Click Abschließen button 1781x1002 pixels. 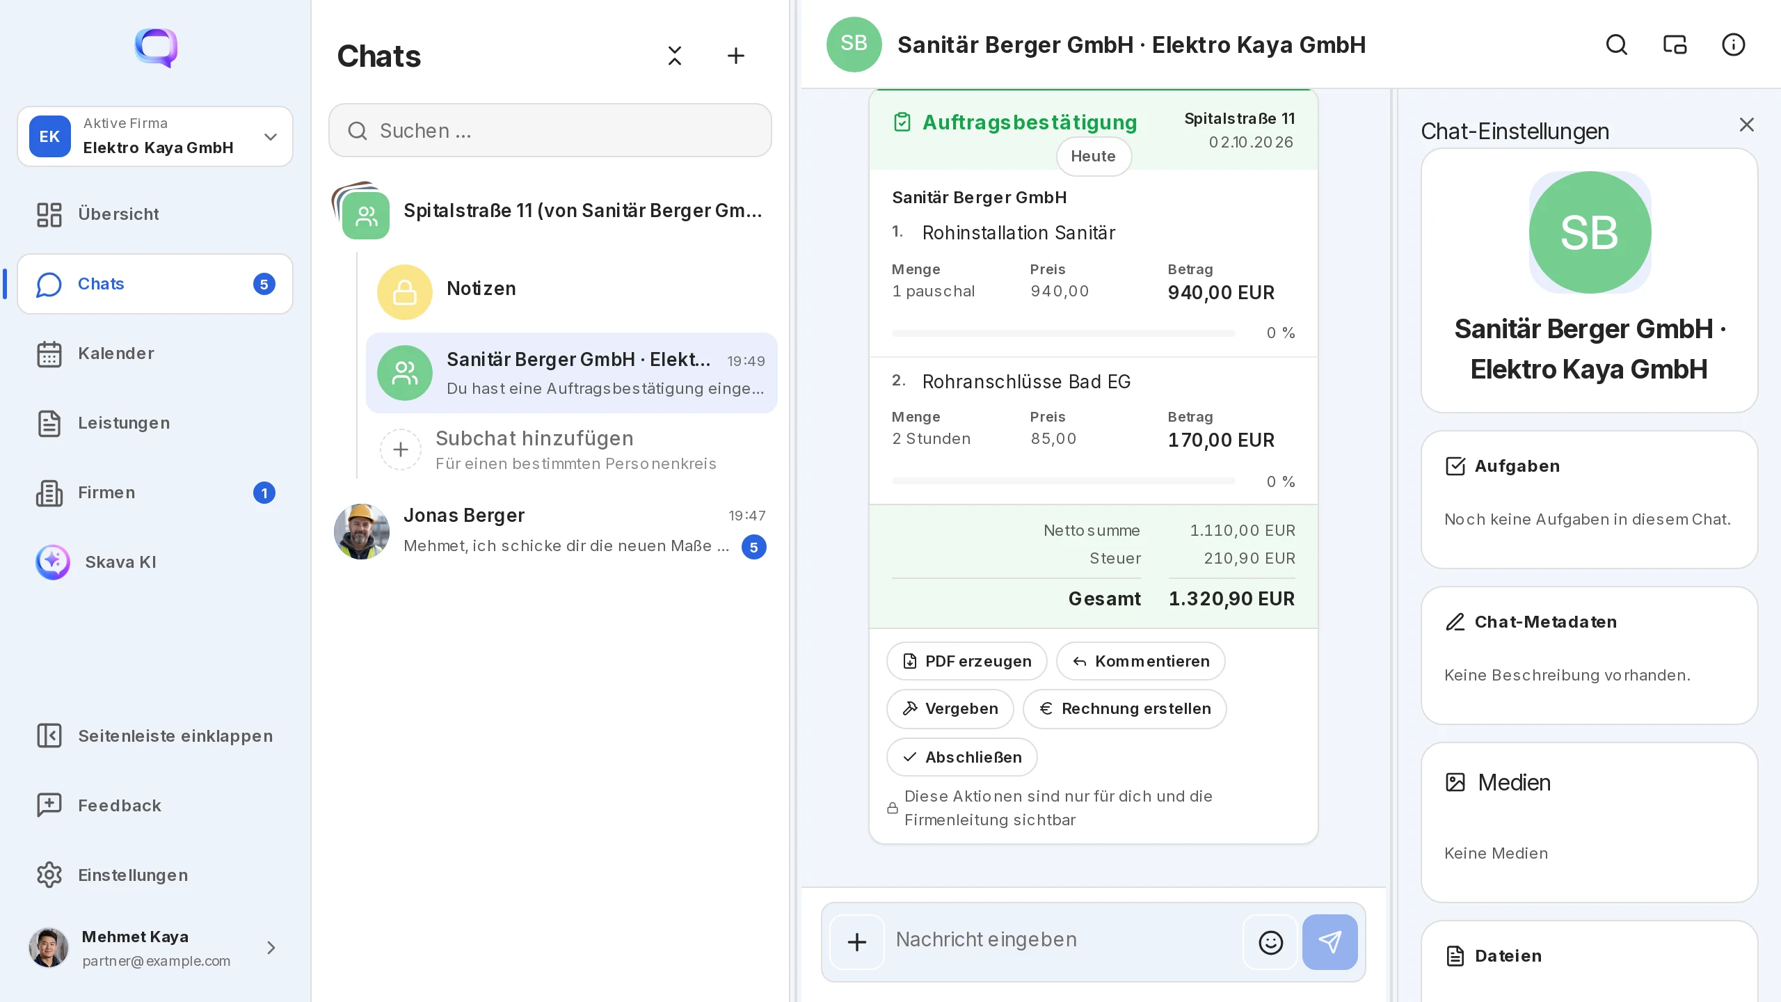pos(962,757)
